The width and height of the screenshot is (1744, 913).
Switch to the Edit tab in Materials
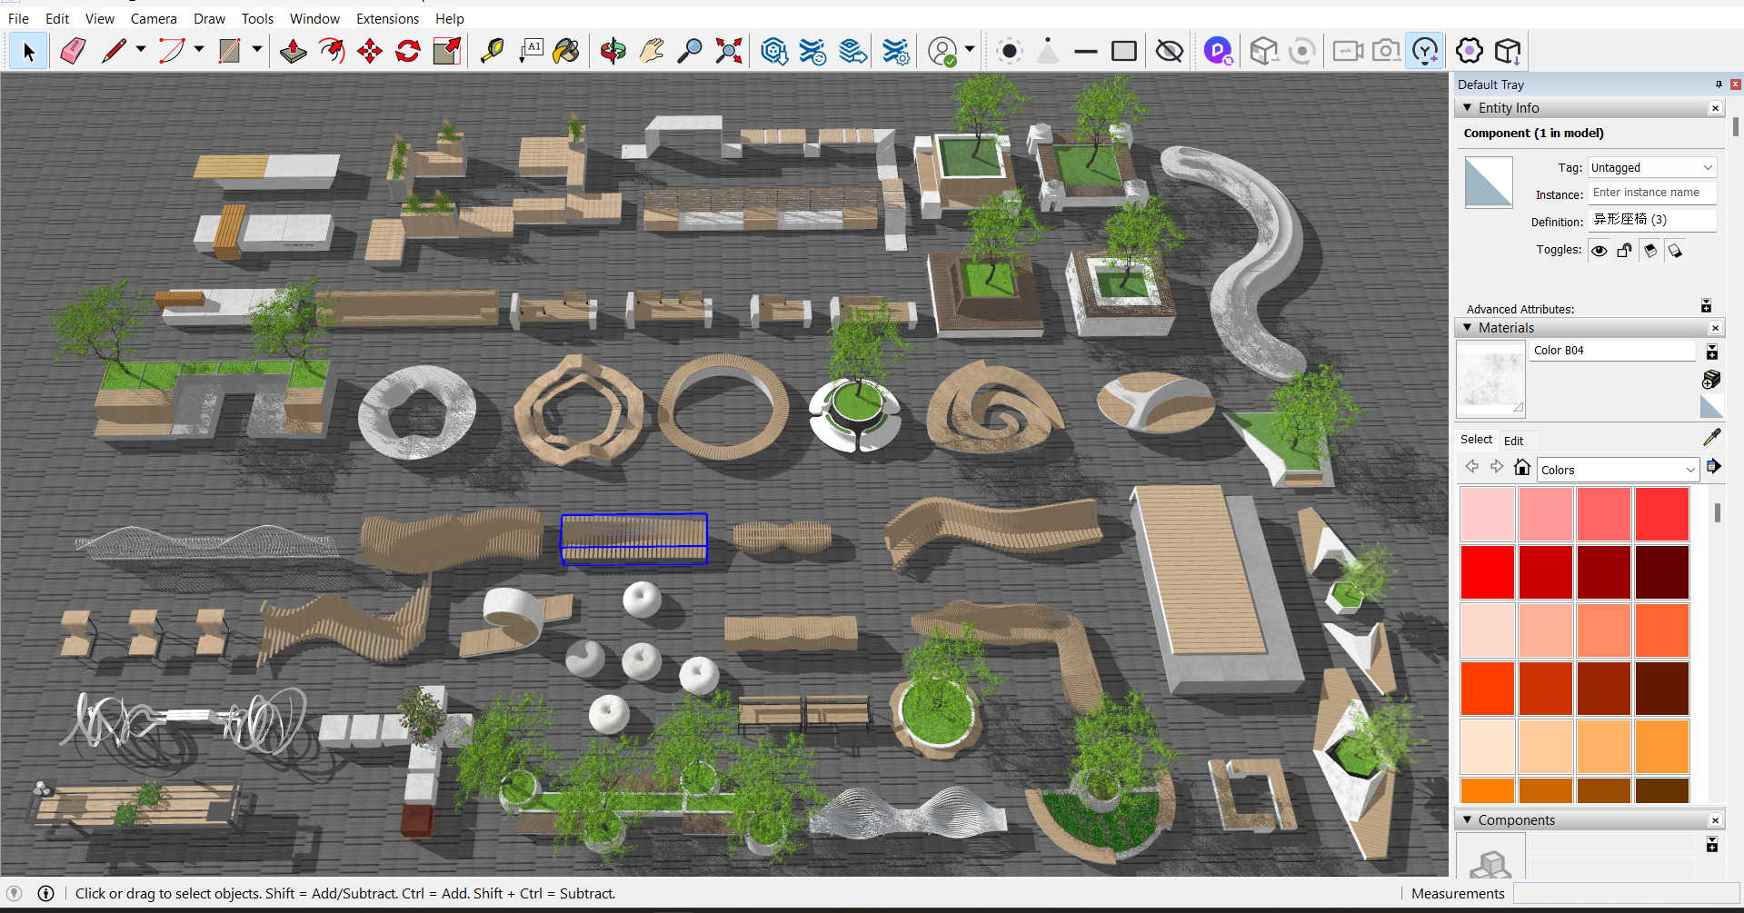point(1513,441)
